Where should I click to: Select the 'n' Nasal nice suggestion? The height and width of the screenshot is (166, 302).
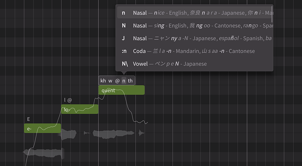click(194, 13)
